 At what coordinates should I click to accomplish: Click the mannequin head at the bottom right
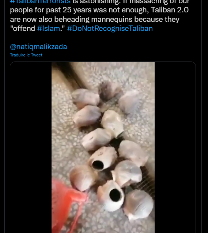[x=139, y=205]
